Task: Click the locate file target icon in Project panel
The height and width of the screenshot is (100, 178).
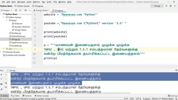Action: click(16, 10)
